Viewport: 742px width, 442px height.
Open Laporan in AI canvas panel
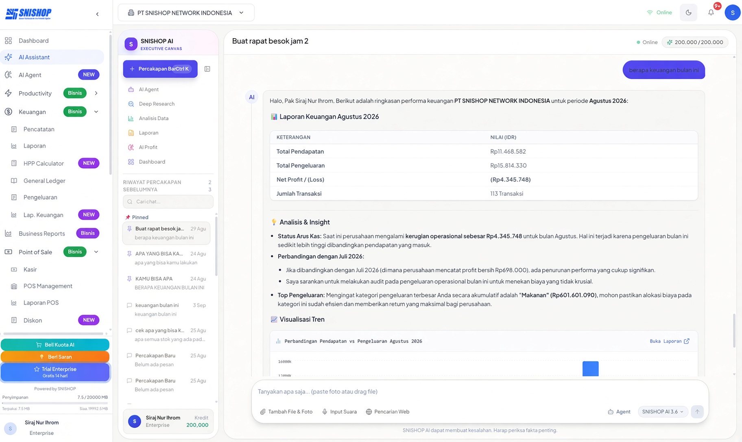[x=168, y=133]
